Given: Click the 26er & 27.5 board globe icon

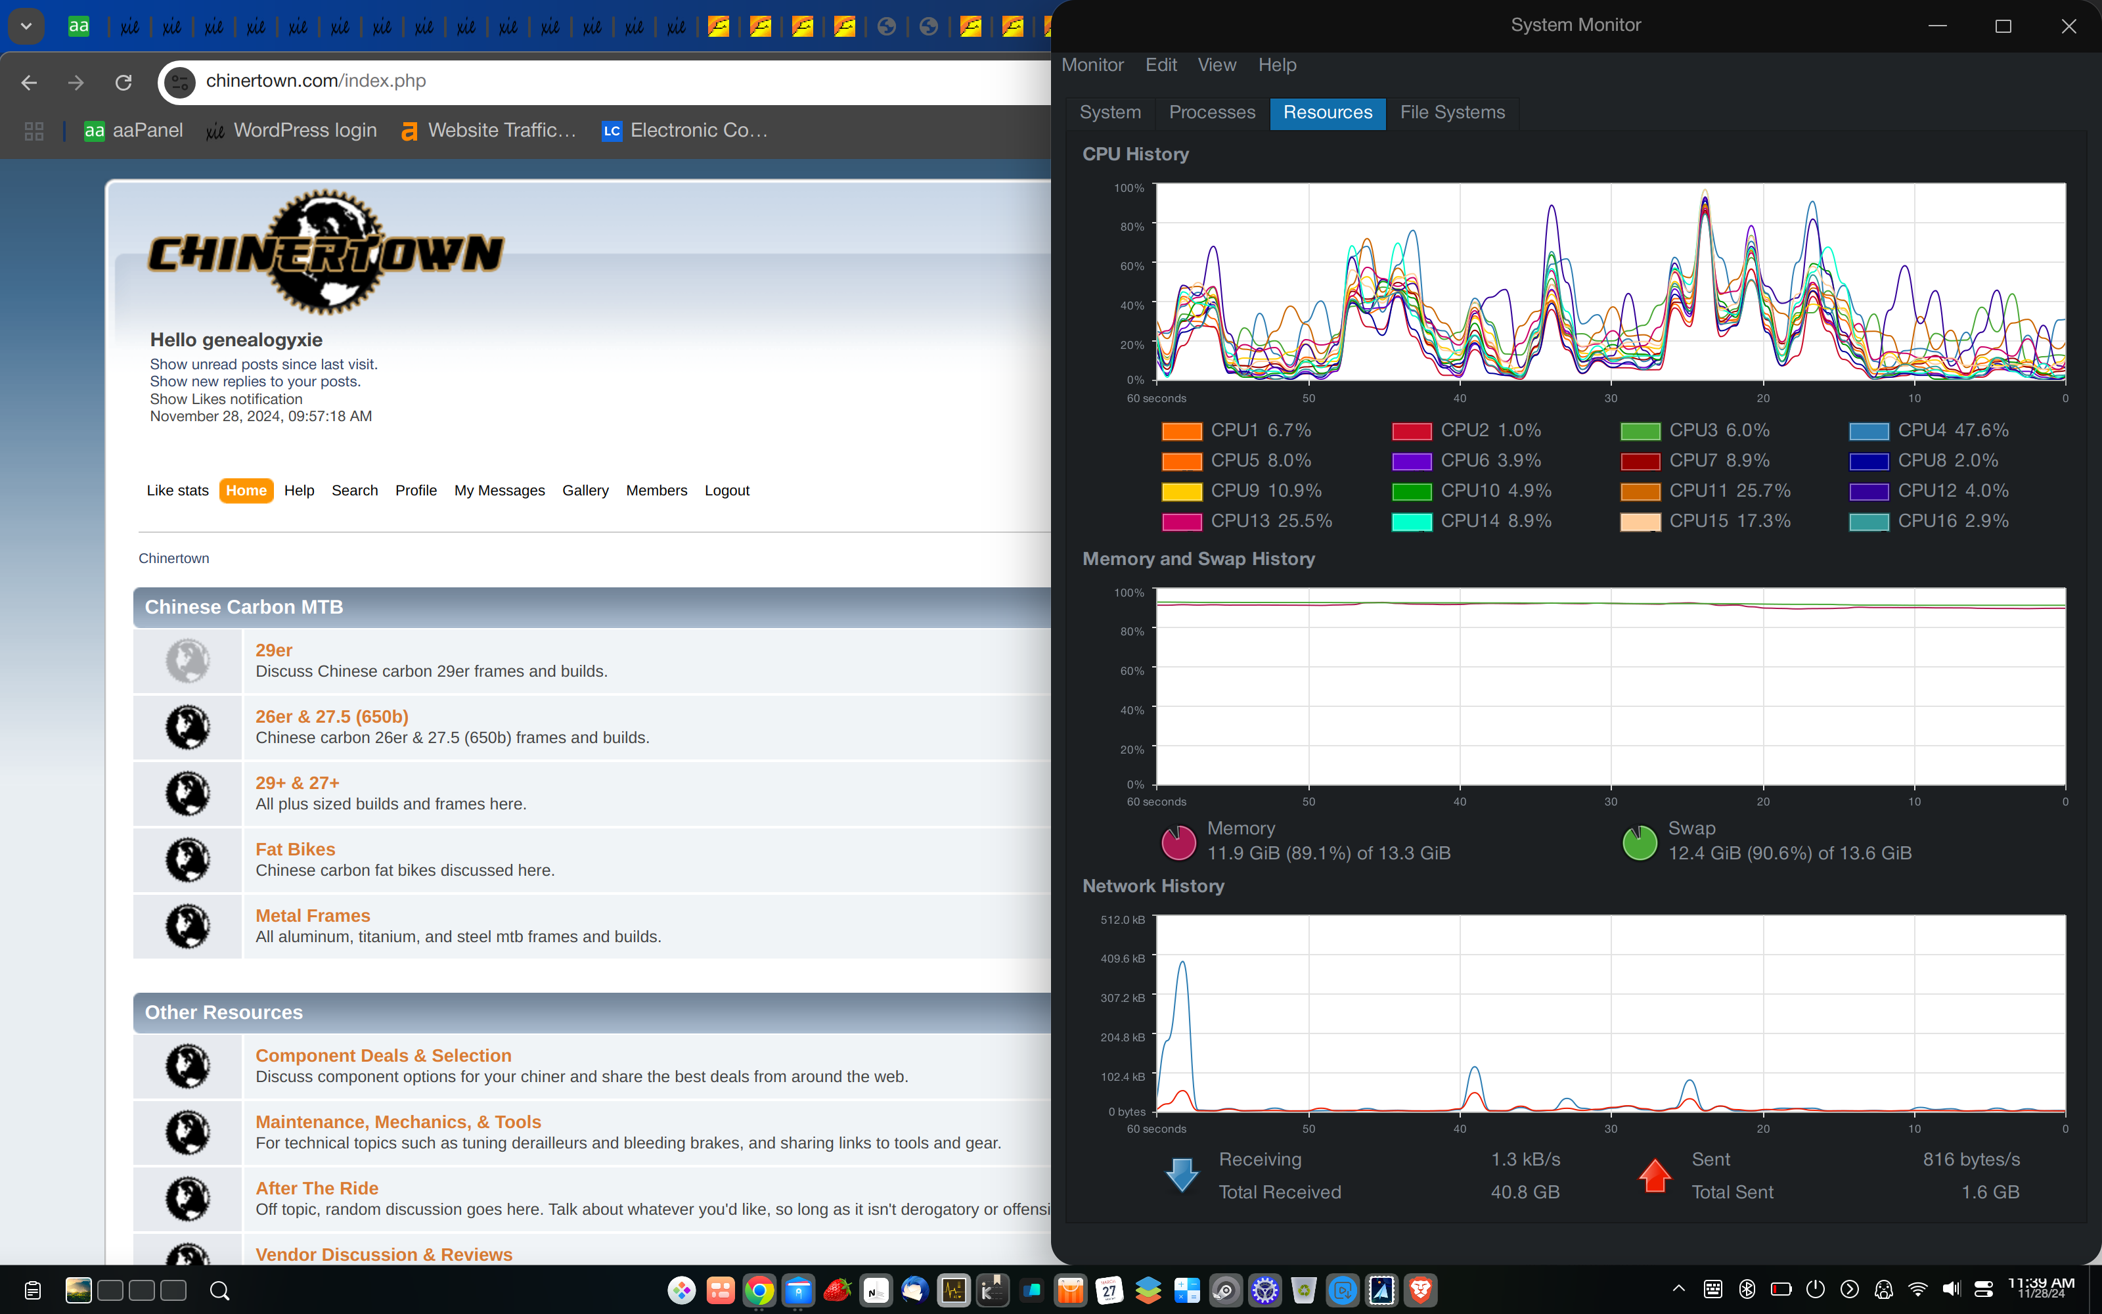Looking at the screenshot, I should (188, 727).
